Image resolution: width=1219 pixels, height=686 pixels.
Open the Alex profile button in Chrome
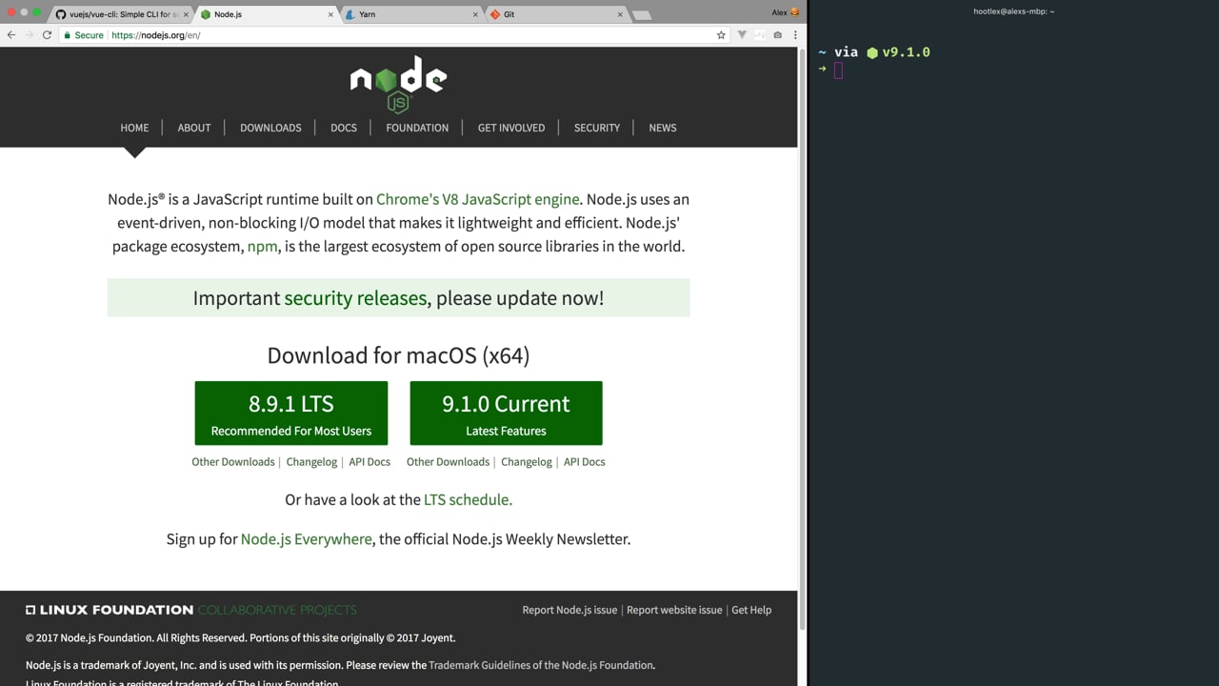coord(786,12)
